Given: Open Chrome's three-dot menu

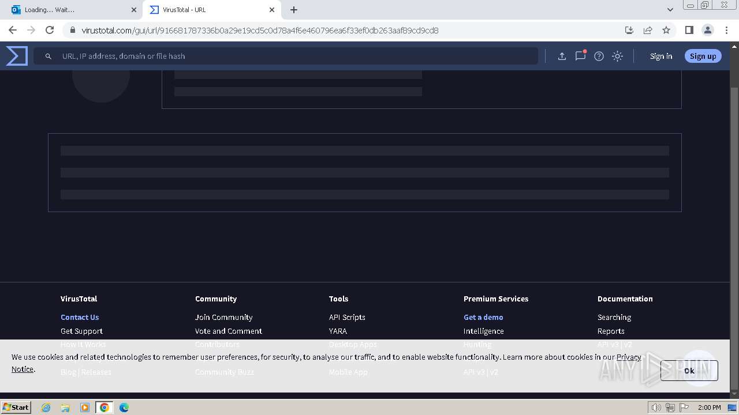Looking at the screenshot, I should [726, 30].
